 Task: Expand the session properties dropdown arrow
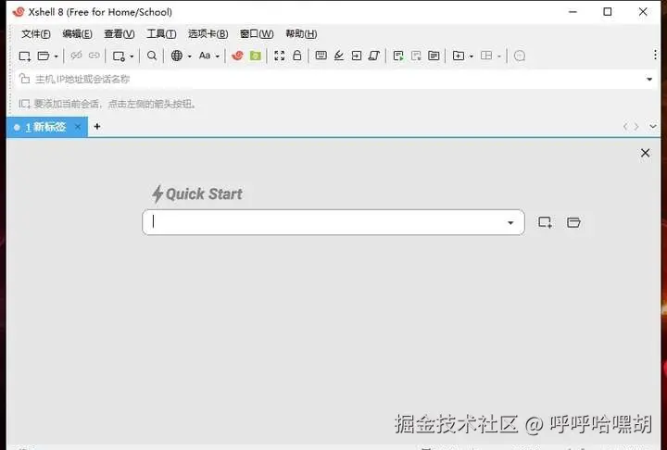pyautogui.click(x=132, y=56)
